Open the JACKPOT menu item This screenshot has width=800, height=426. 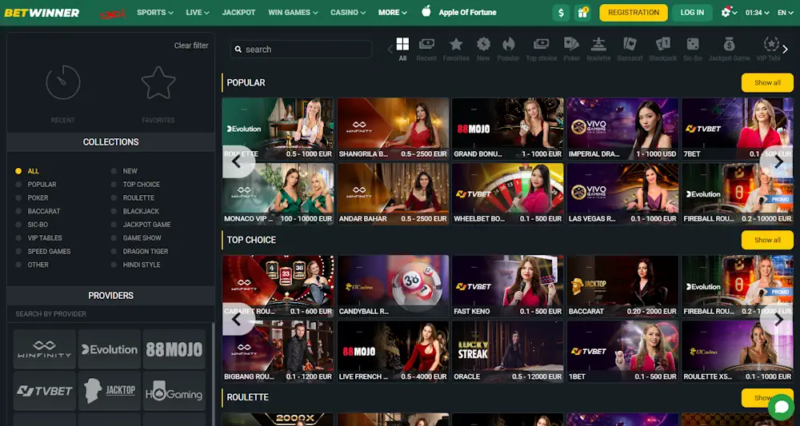(x=238, y=13)
